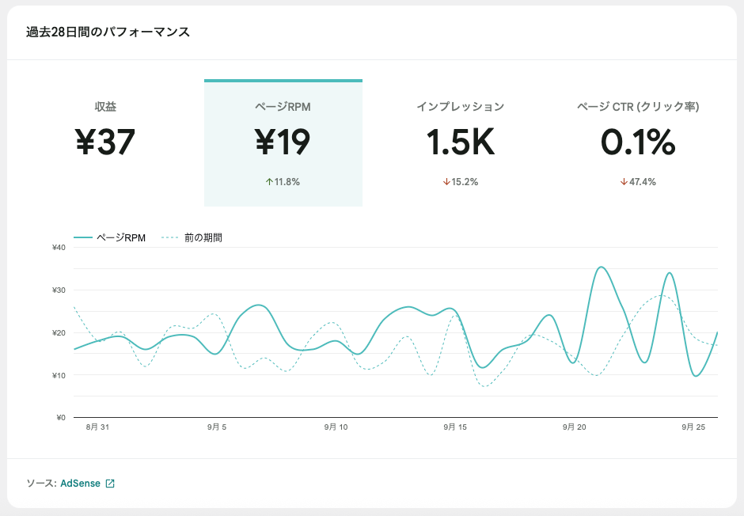Click the 8月 31 date on the x-axis
Viewport: 744px width, 516px height.
[97, 427]
